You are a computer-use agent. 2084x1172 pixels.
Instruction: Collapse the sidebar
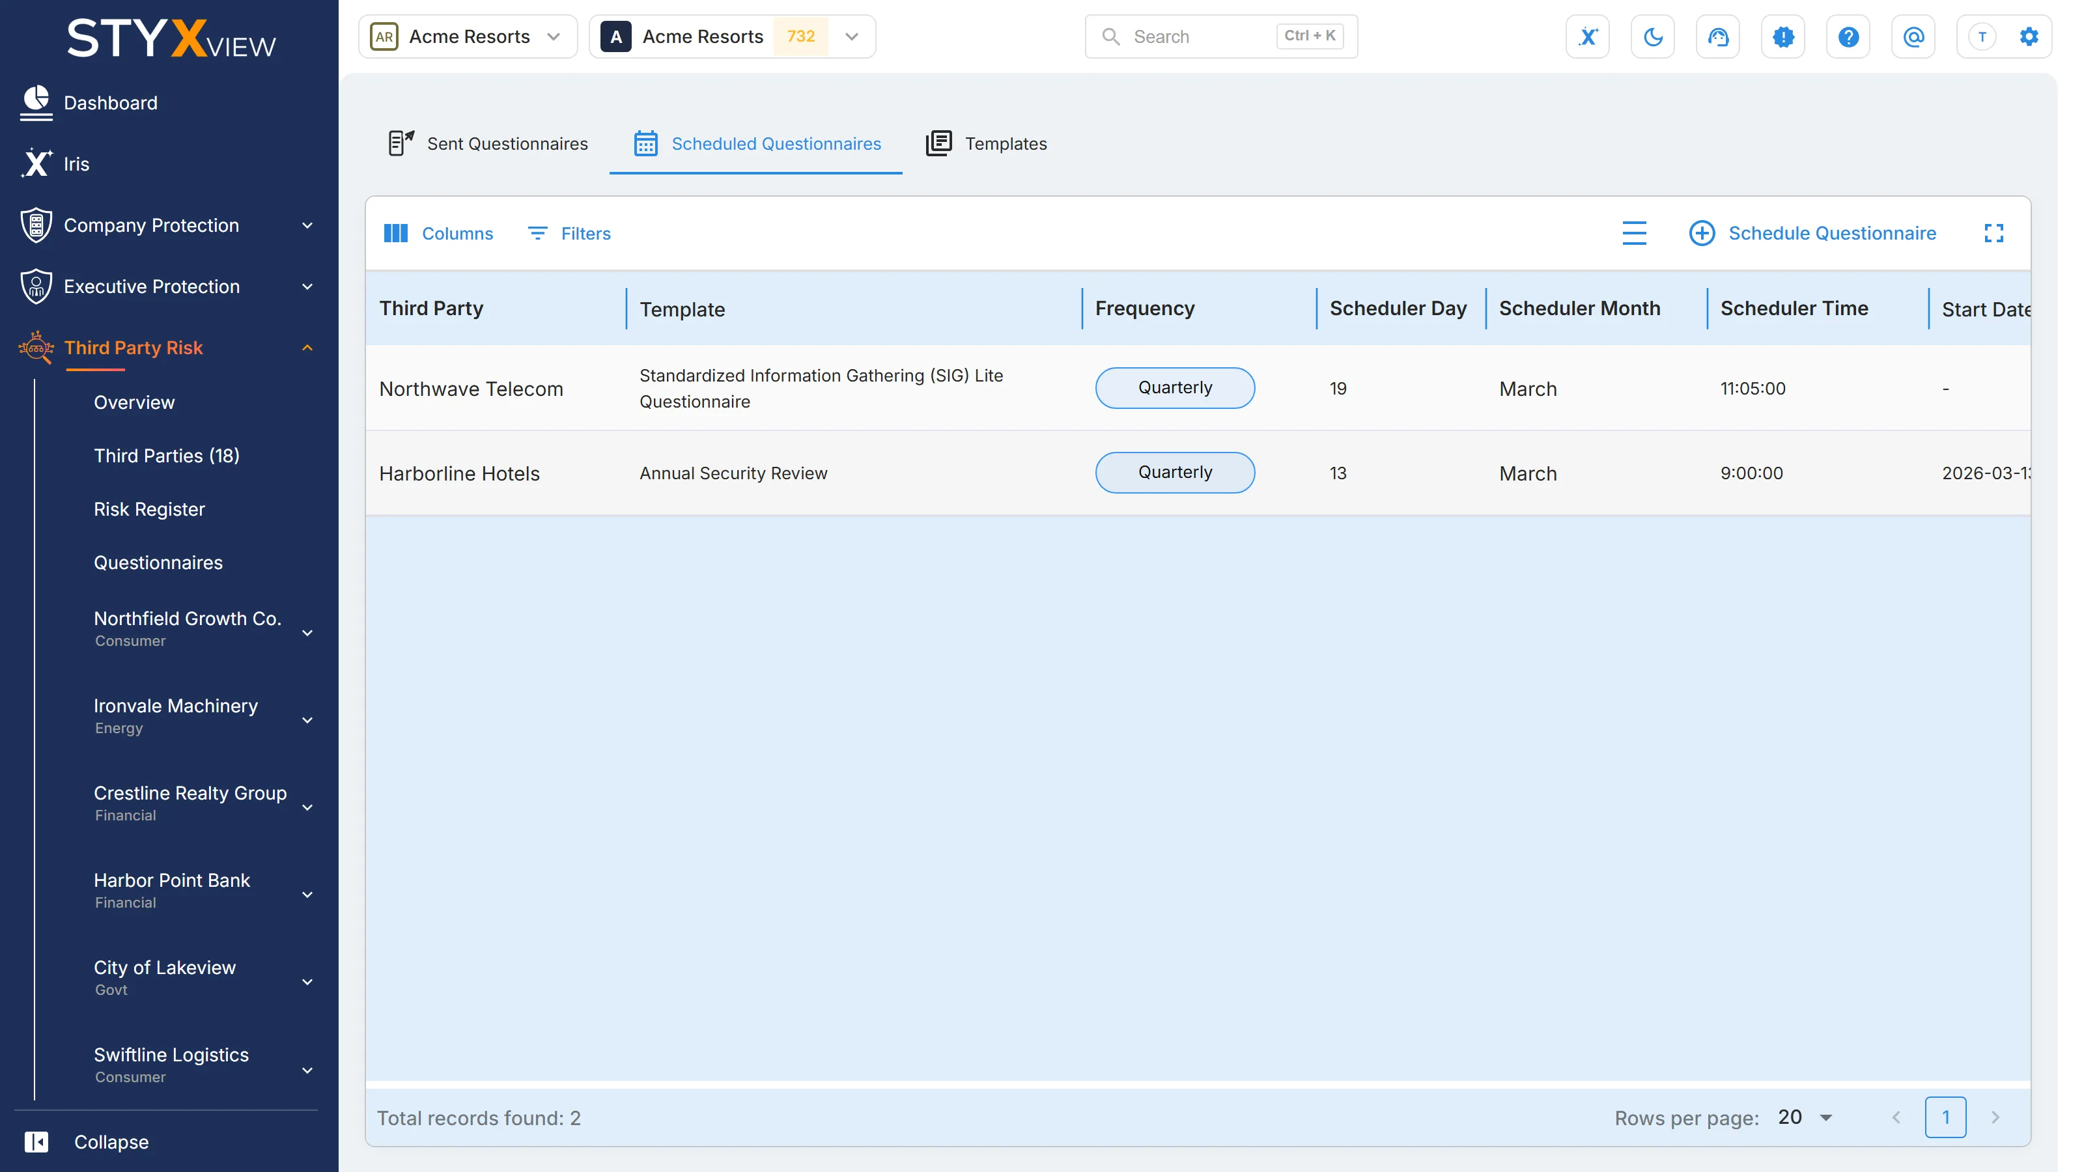pos(87,1142)
